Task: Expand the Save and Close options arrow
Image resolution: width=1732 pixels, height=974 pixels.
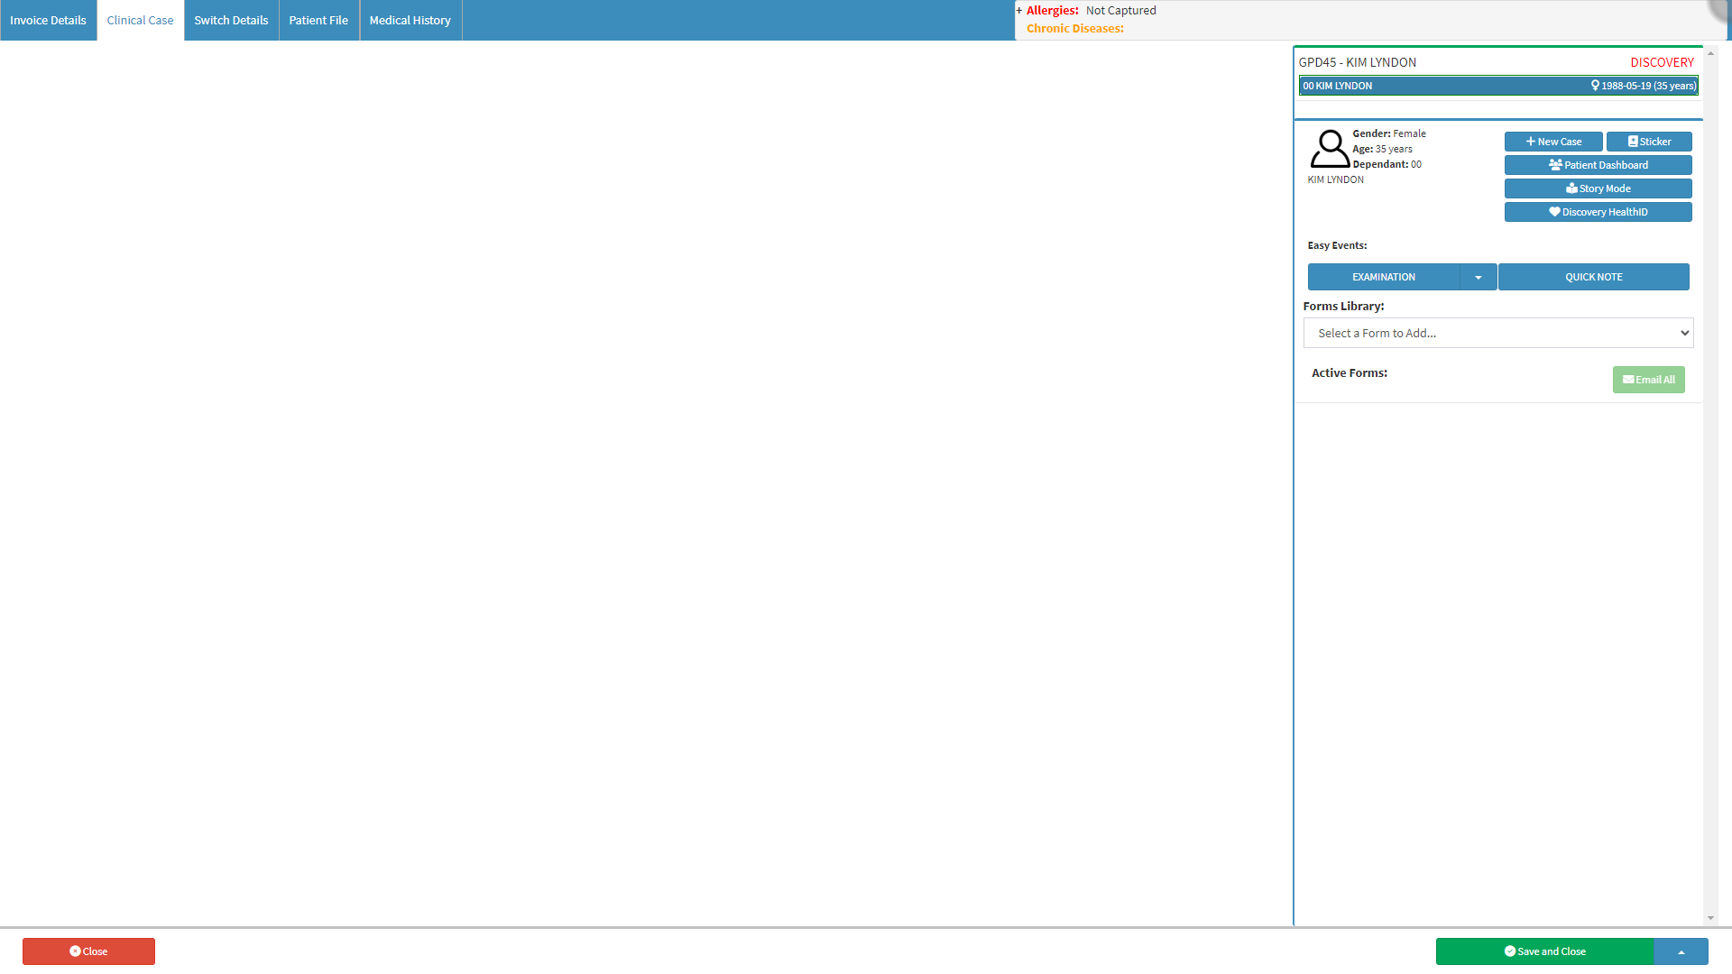Action: [x=1681, y=951]
